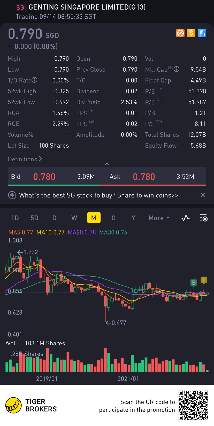Tap the 52wk Low value 0.692

coord(62,102)
